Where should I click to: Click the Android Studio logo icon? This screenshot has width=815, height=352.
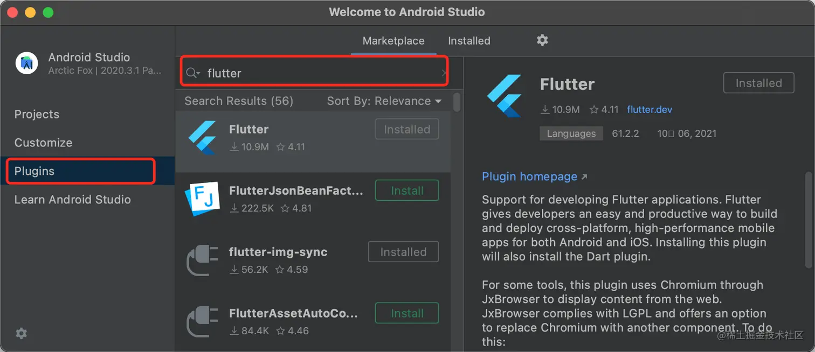27,64
